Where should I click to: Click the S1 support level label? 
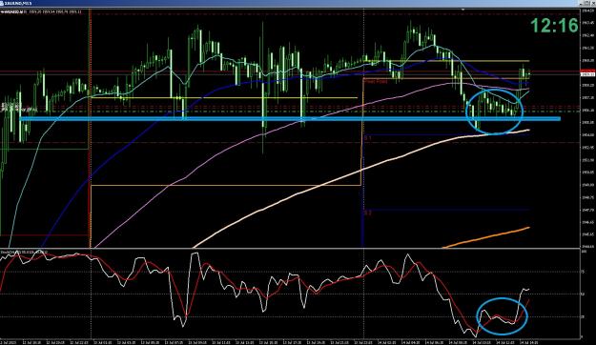click(x=367, y=138)
